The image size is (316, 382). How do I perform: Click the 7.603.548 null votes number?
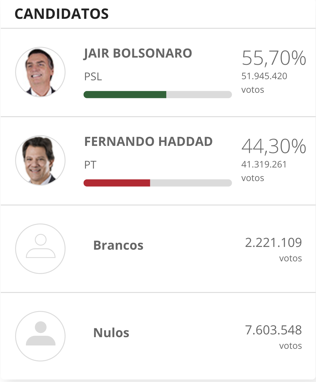[x=273, y=330]
